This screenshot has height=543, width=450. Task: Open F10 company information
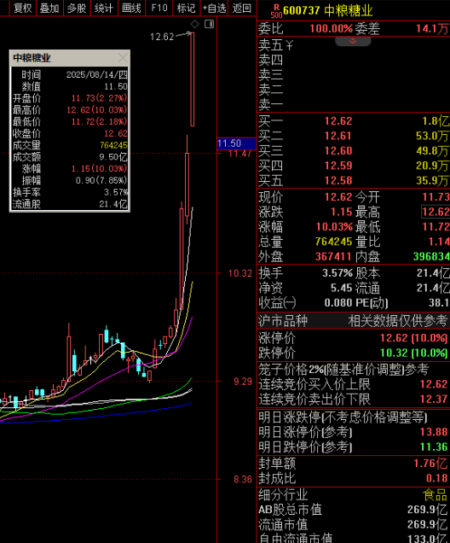click(x=159, y=8)
